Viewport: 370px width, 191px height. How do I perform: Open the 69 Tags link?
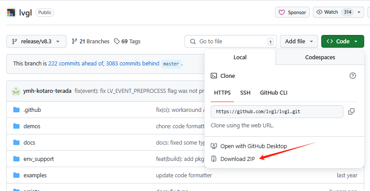click(x=127, y=42)
